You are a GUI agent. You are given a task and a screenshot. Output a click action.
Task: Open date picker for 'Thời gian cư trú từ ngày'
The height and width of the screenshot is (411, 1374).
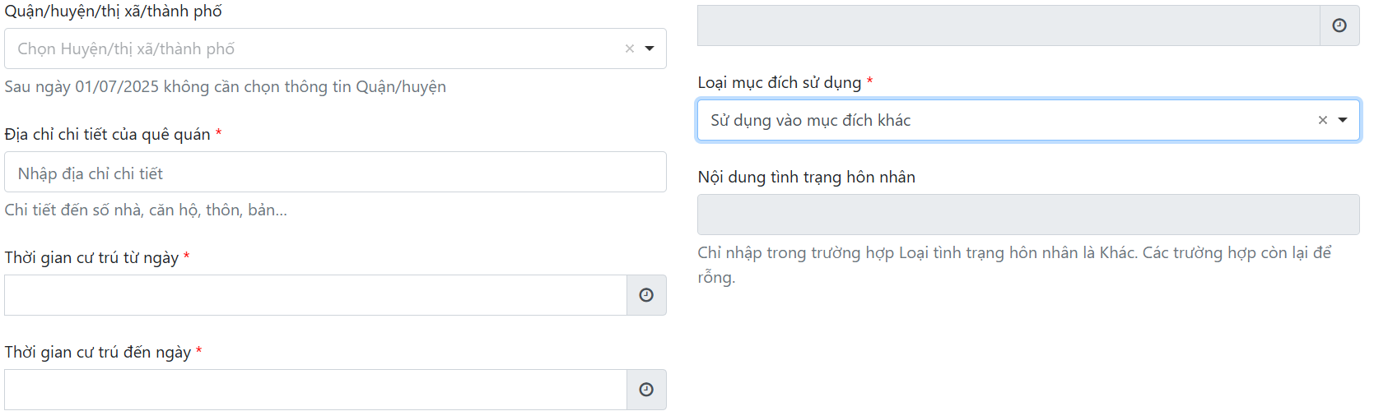coord(646,295)
